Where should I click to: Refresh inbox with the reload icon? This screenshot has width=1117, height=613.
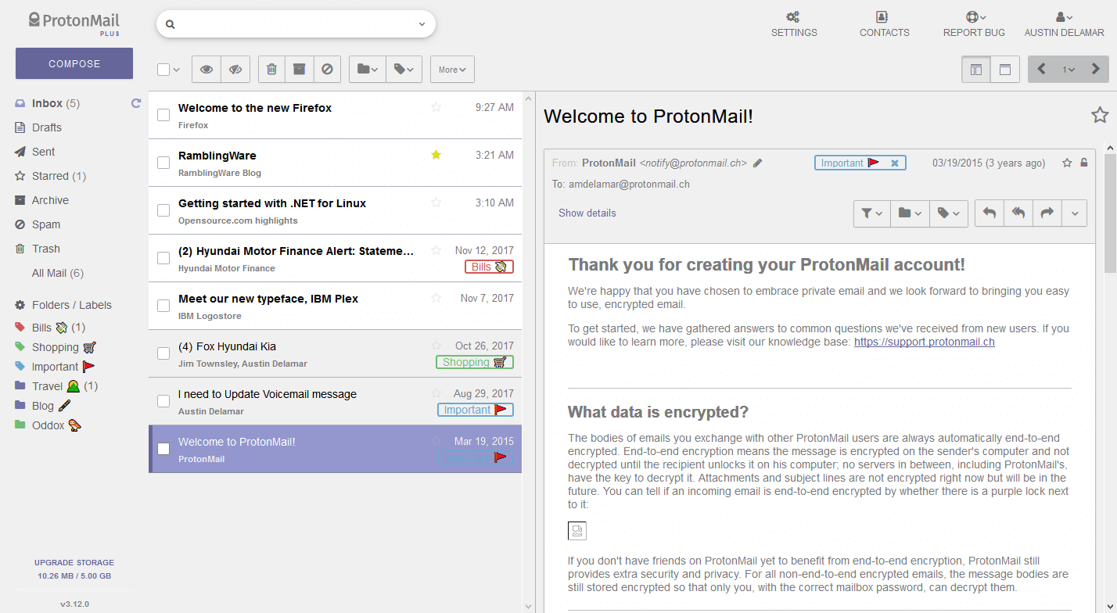click(x=136, y=103)
